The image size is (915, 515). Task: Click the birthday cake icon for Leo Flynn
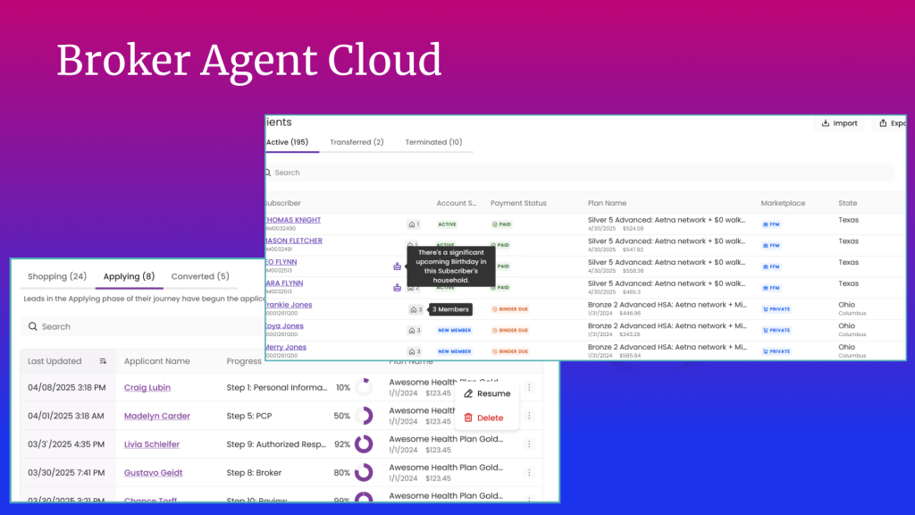[x=397, y=266]
